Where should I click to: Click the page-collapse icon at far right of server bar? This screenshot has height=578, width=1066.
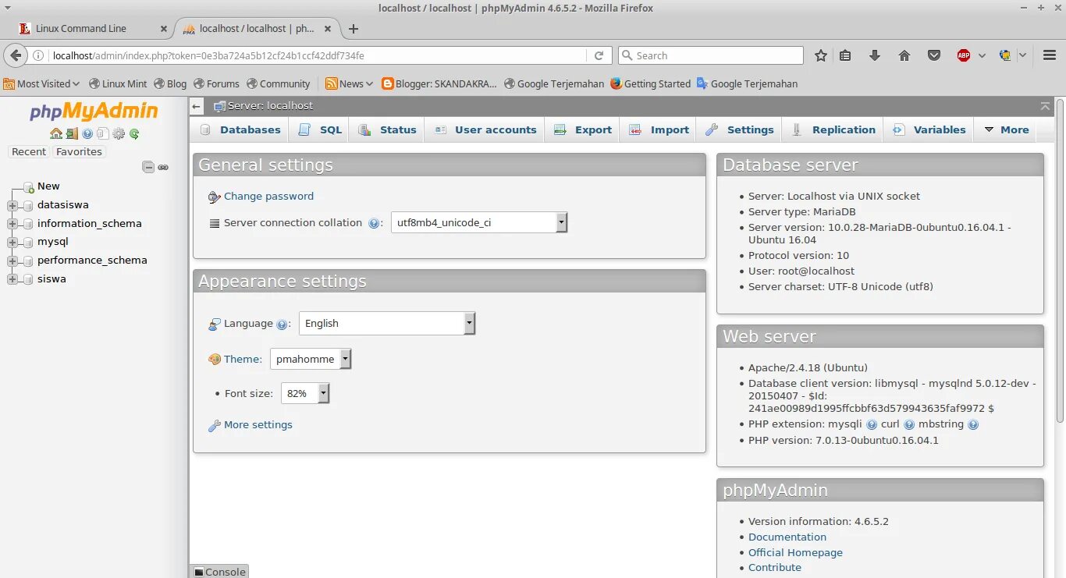tap(1045, 106)
